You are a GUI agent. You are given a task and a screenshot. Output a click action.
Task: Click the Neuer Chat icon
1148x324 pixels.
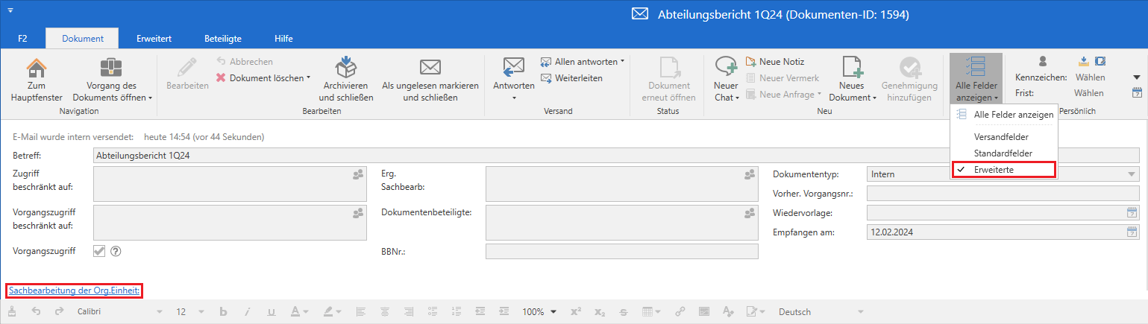(x=726, y=68)
